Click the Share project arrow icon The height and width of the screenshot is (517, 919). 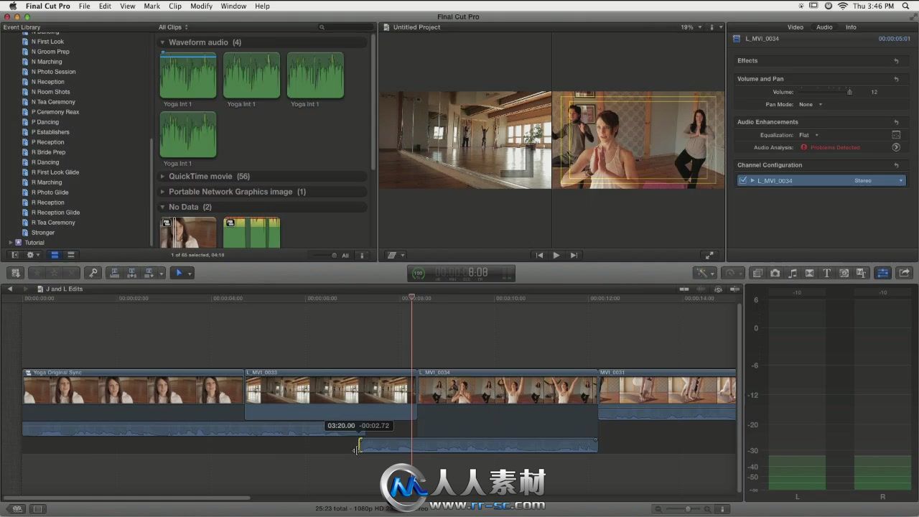coord(905,273)
